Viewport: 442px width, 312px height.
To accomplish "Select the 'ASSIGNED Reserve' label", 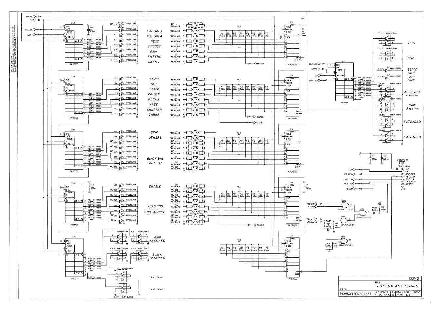I will click(412, 94).
